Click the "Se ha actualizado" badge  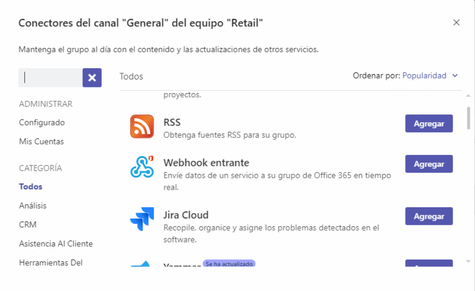pyautogui.click(x=229, y=263)
